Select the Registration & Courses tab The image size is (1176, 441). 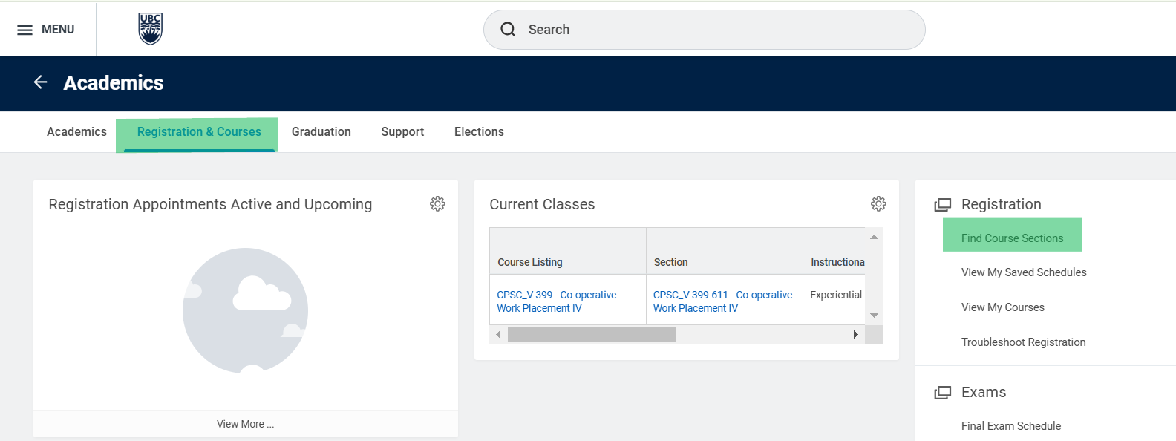point(199,132)
